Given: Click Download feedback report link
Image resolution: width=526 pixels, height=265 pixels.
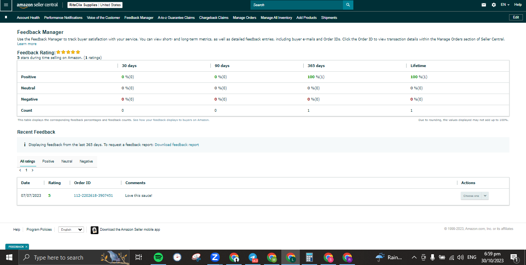Looking at the screenshot, I should [x=177, y=145].
